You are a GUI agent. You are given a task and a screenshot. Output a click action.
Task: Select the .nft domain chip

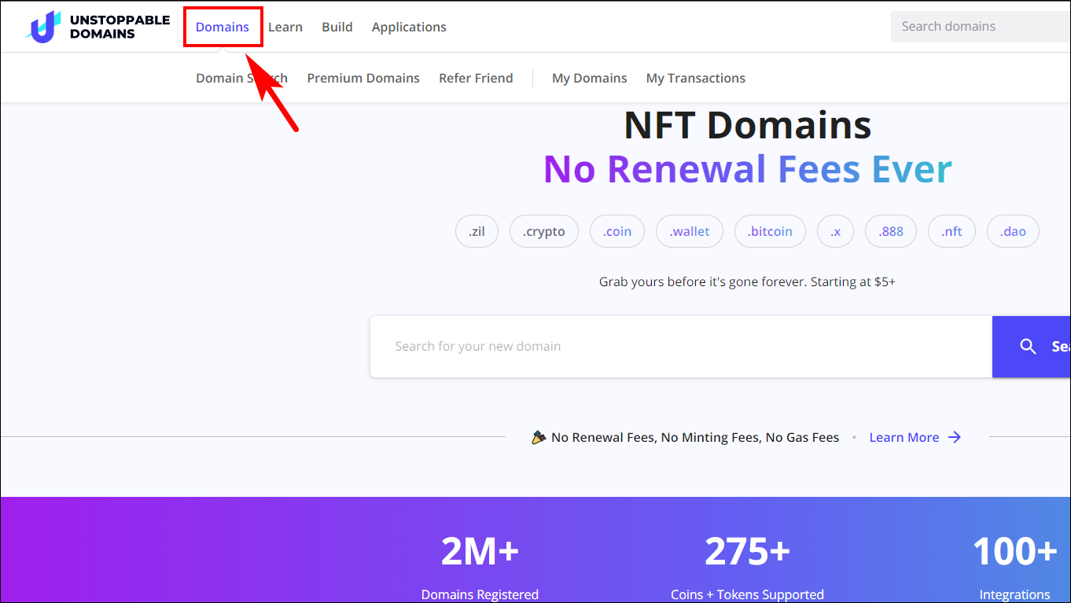coord(951,231)
